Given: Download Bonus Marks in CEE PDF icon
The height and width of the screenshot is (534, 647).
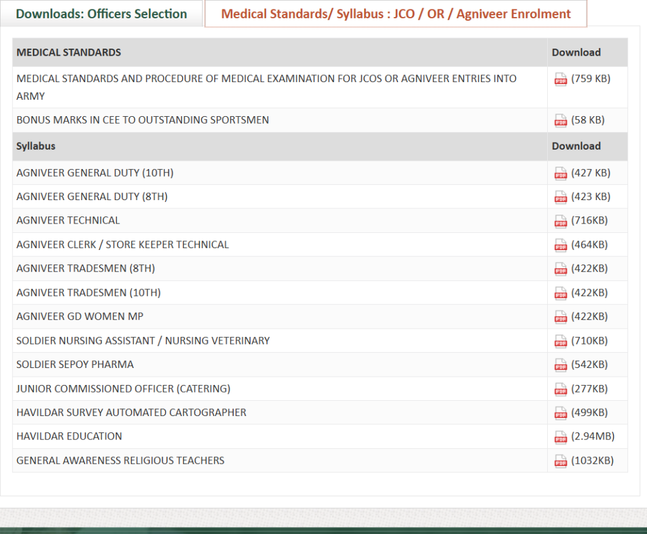Looking at the screenshot, I should point(560,120).
